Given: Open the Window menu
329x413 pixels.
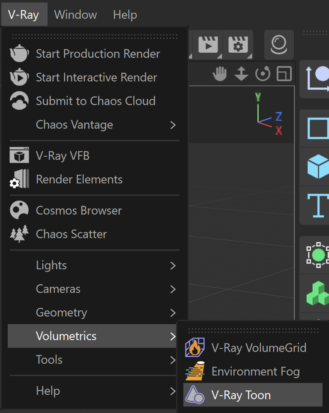Looking at the screenshot, I should pos(75,15).
